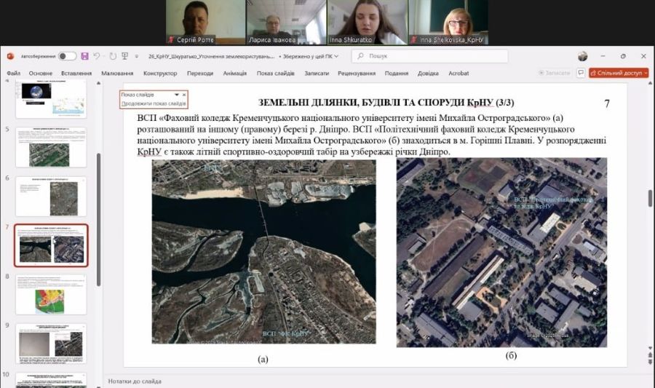The image size is (655, 388).
Task: Select slide 6 thumbnail
Action: (52, 197)
